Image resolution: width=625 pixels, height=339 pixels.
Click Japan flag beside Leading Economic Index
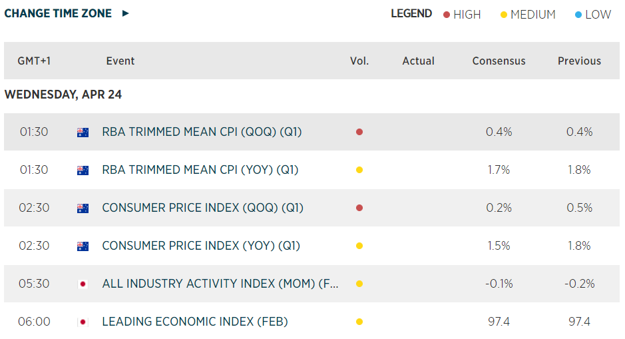point(83,322)
